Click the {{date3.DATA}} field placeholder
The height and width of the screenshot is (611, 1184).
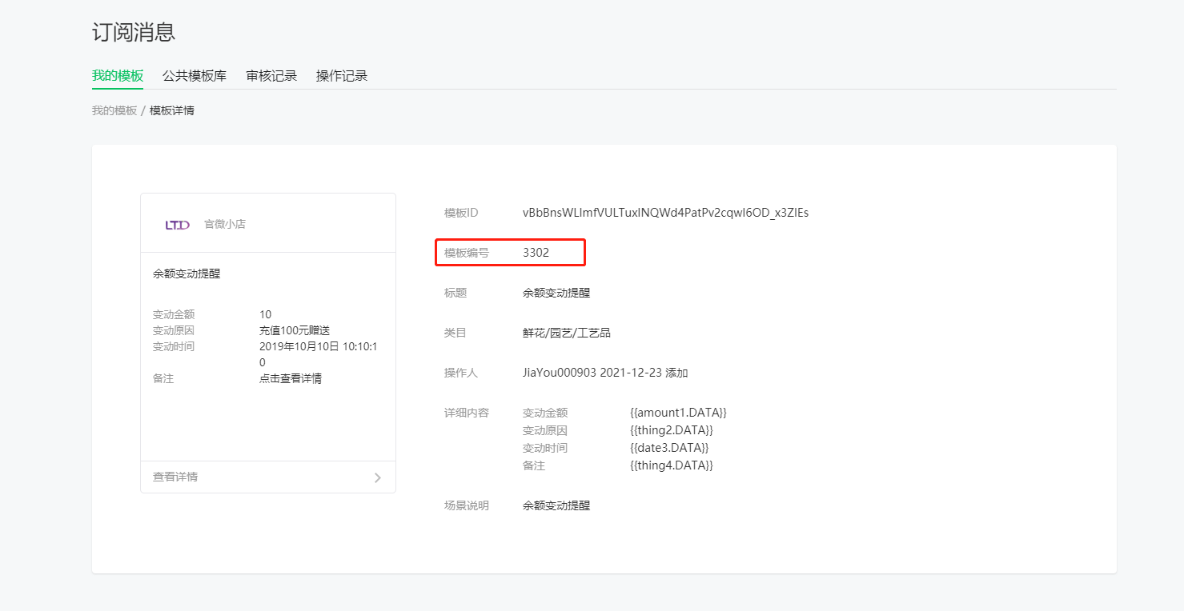[669, 448]
